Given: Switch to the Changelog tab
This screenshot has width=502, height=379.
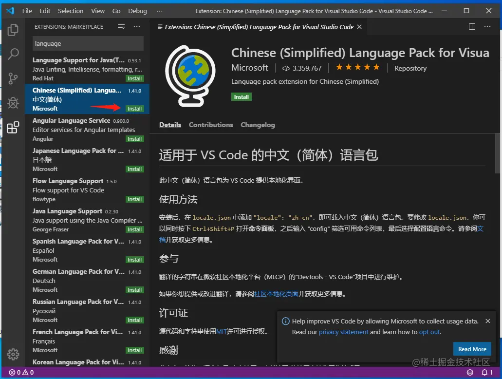Looking at the screenshot, I should 258,125.
